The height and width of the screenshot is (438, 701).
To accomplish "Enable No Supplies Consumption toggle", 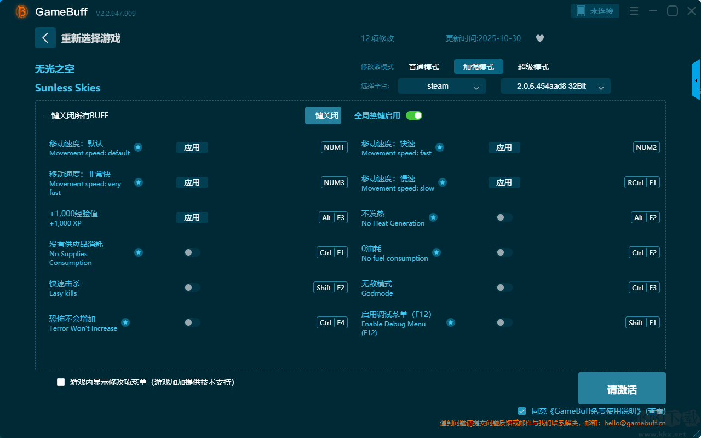I will 192,252.
